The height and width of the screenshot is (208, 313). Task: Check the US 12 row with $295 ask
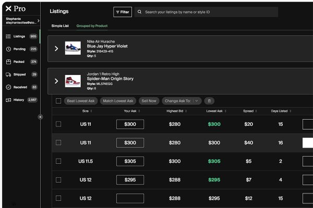pyautogui.click(x=58, y=180)
